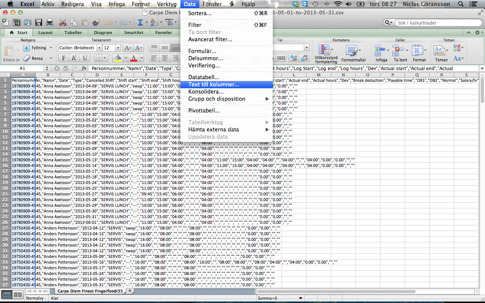Decrease font size with small A button

click(139, 48)
